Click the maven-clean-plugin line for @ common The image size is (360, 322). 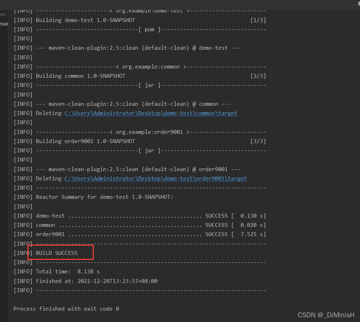[122, 104]
